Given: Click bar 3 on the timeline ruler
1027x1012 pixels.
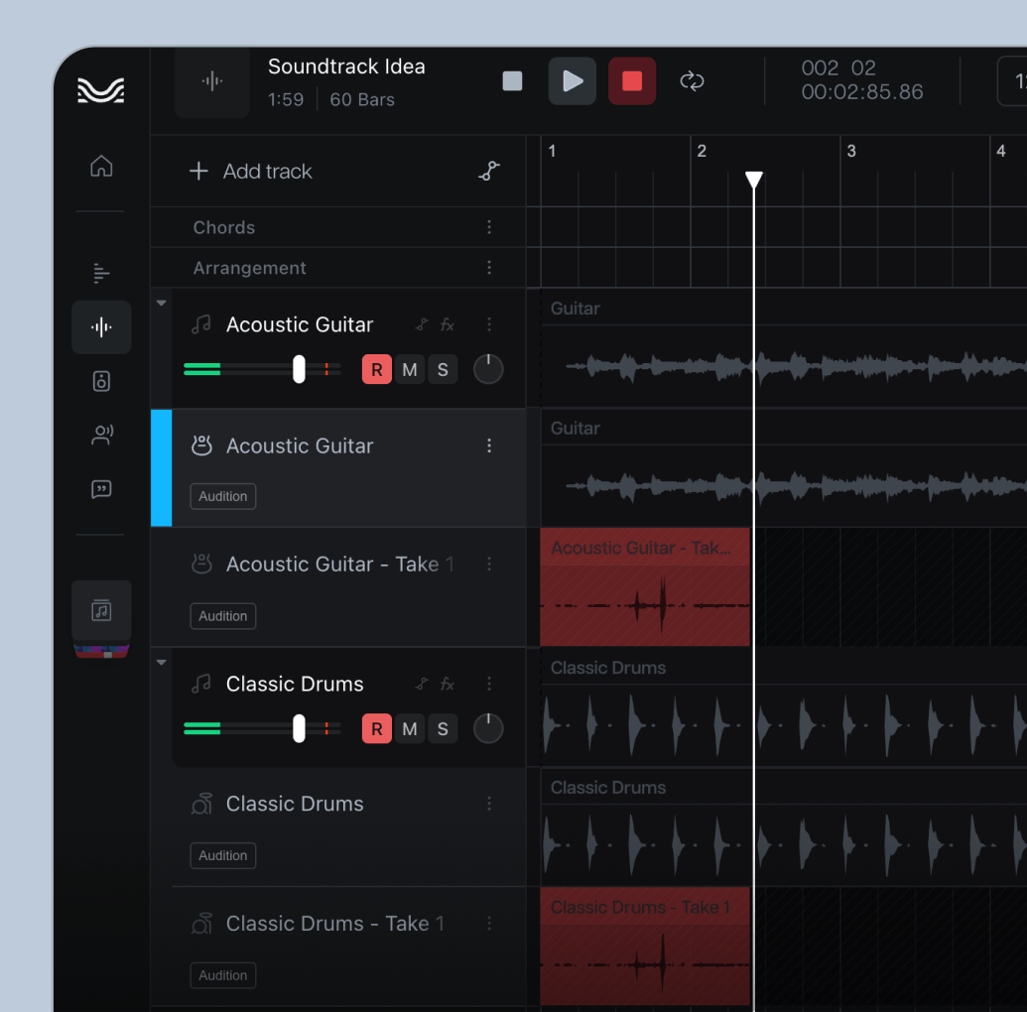Looking at the screenshot, I should click(851, 152).
